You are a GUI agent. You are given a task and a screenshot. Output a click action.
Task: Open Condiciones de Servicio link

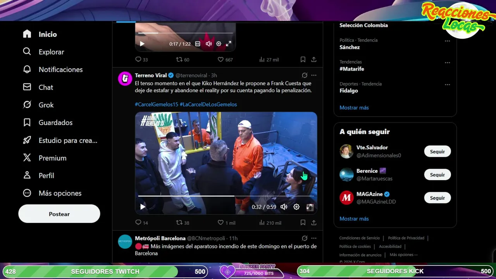pyautogui.click(x=360, y=238)
